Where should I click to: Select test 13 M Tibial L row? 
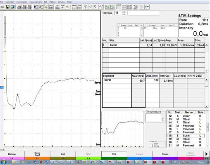(x=186, y=119)
